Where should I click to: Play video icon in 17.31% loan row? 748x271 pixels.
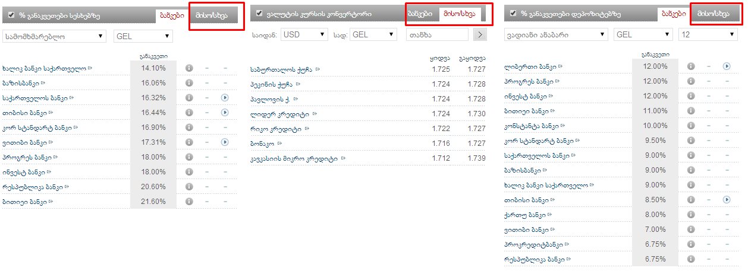click(x=225, y=142)
